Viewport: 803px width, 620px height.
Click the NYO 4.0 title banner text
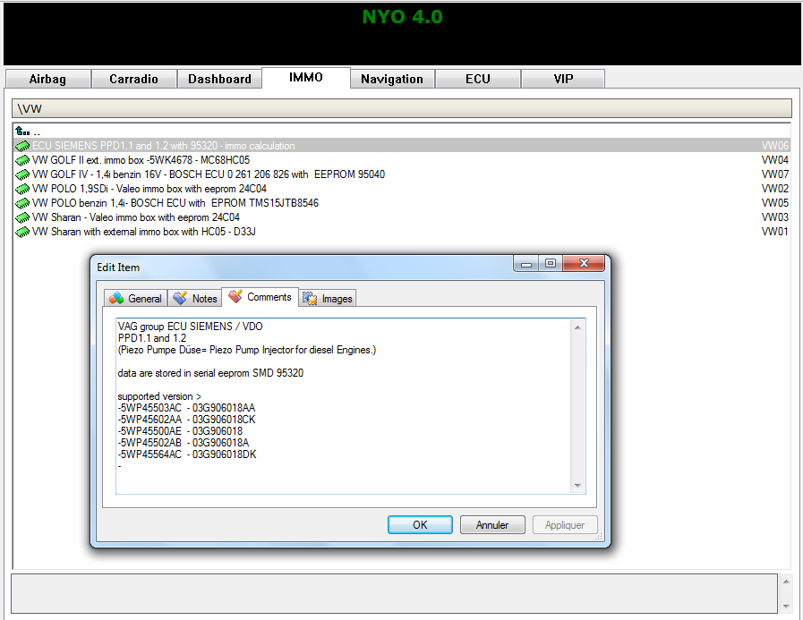tap(403, 17)
